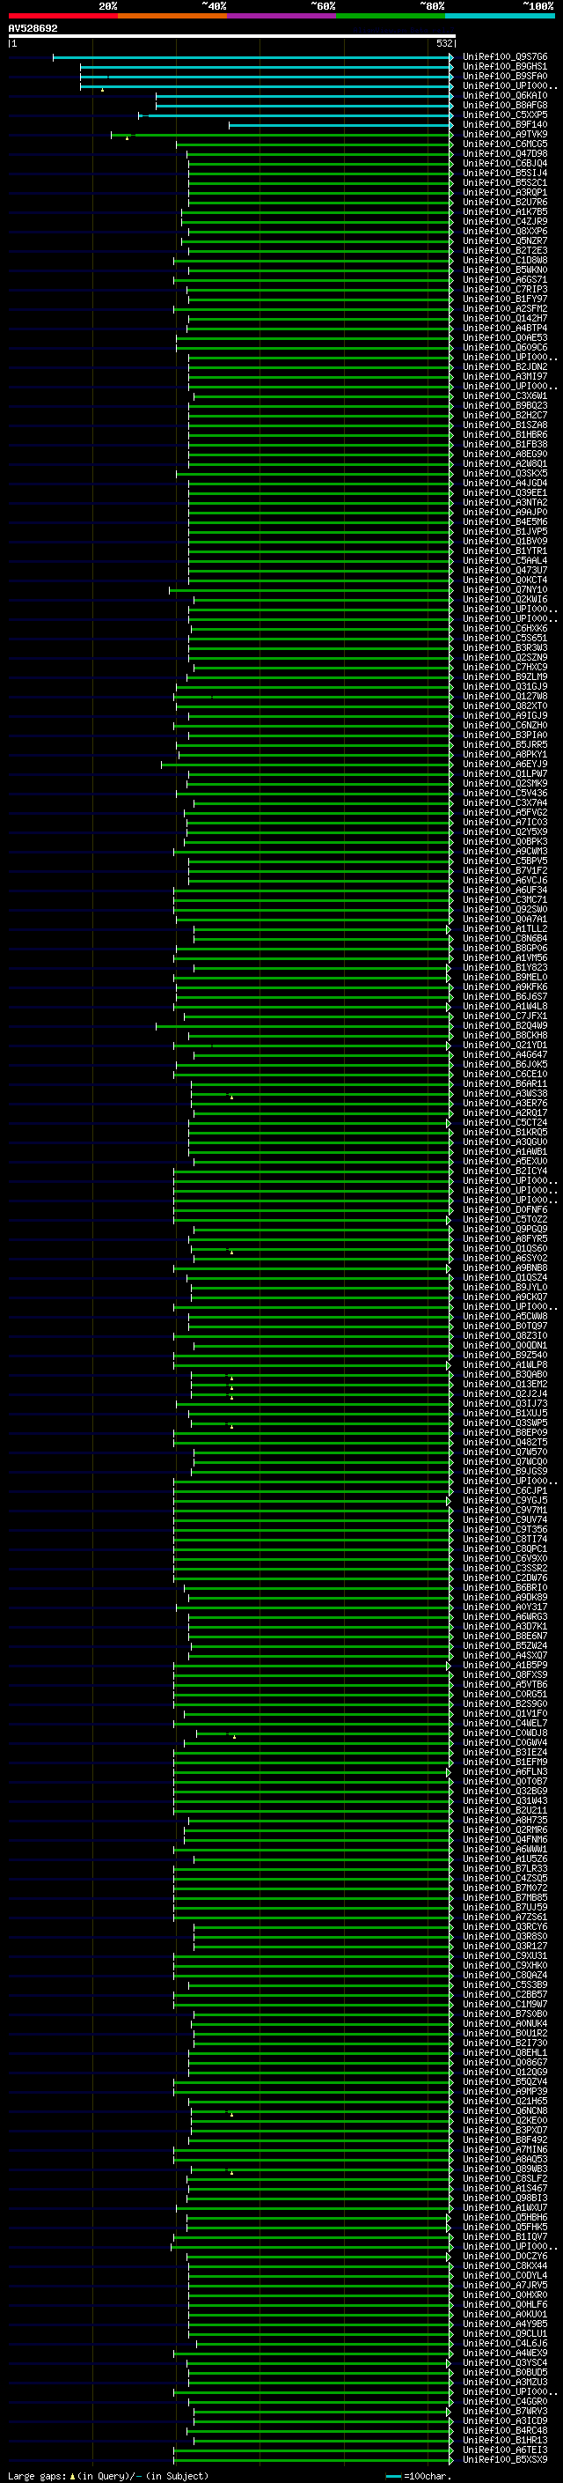Select label UniRef100_B9Z540
This screenshot has width=563, height=2483.
click(x=505, y=1356)
